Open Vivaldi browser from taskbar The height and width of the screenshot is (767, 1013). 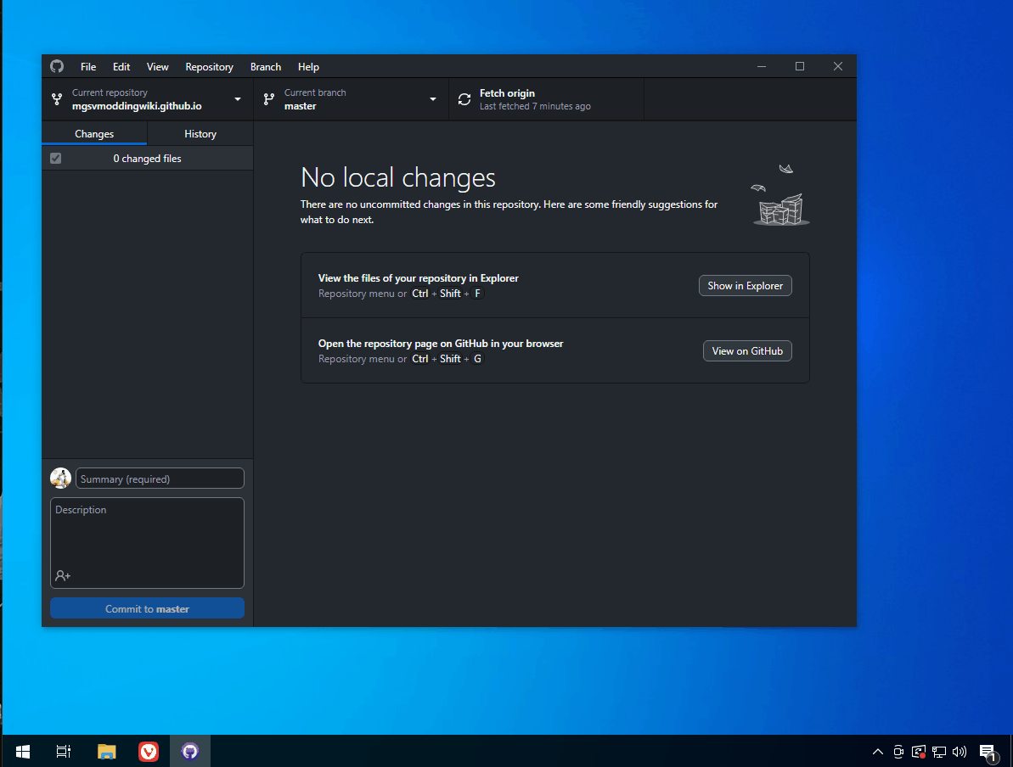pos(149,751)
